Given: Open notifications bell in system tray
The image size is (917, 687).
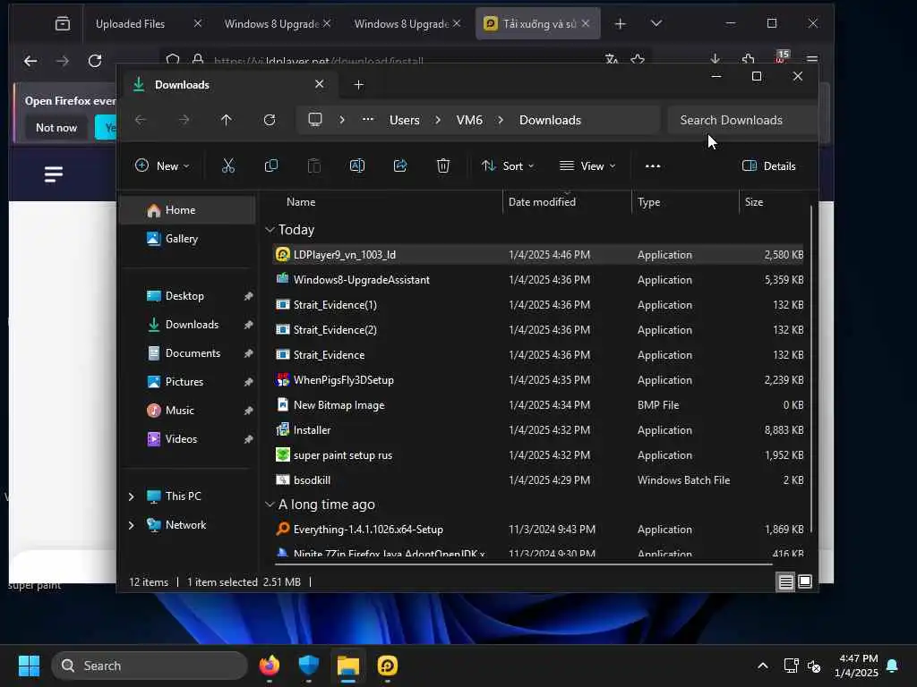Looking at the screenshot, I should (893, 666).
